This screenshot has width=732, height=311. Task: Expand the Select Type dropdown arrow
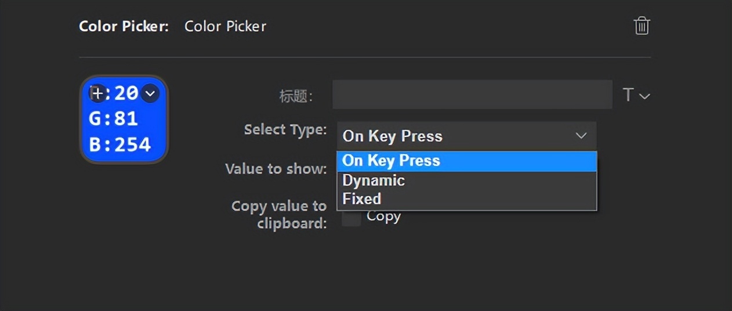click(x=581, y=136)
